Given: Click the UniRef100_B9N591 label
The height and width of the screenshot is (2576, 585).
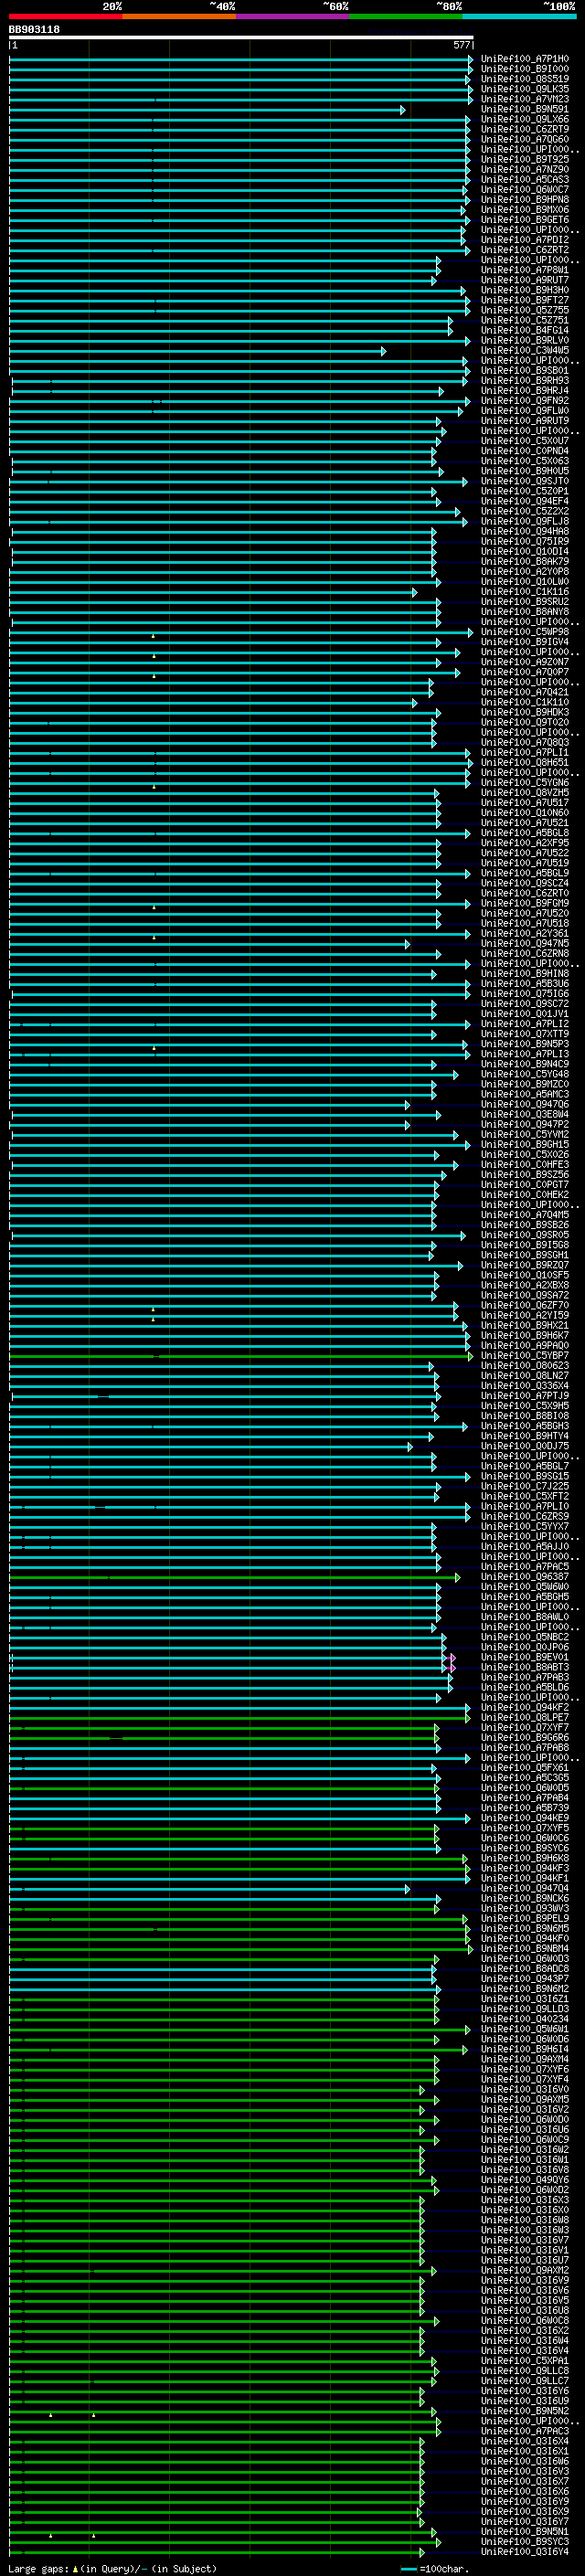Looking at the screenshot, I should [525, 109].
